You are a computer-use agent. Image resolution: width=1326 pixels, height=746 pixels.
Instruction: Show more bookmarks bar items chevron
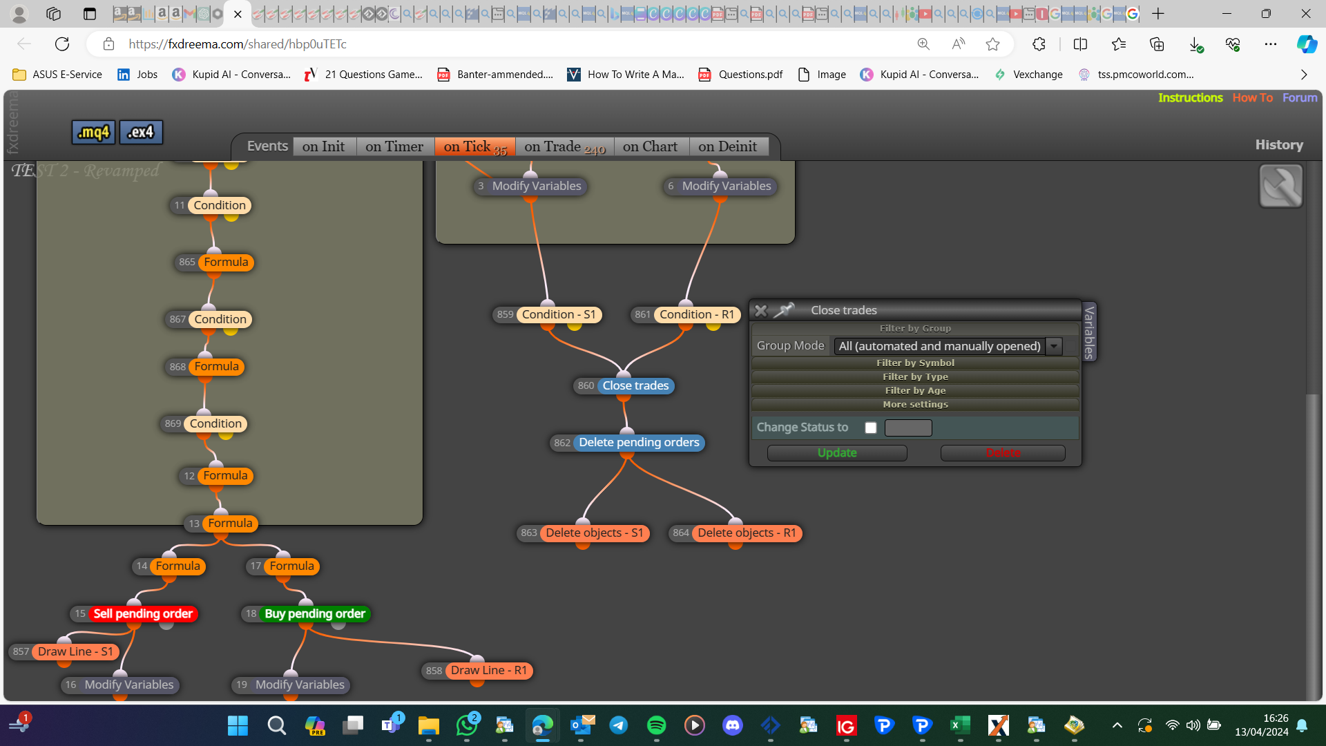click(x=1304, y=75)
